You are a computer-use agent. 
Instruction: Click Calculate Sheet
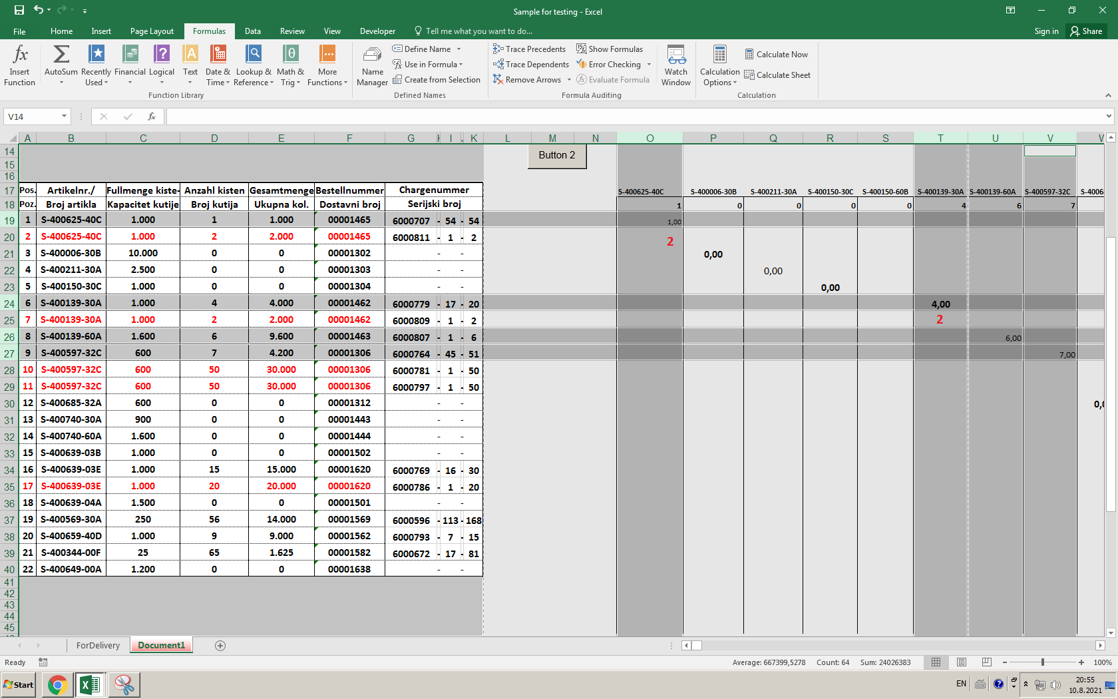(777, 75)
